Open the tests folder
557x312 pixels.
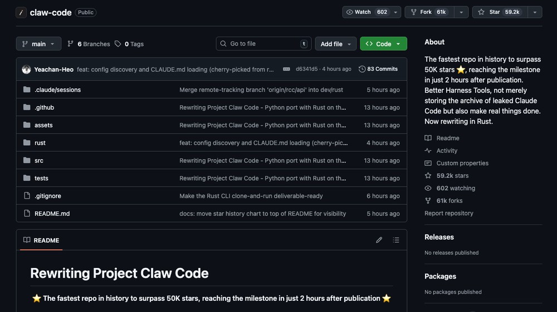click(41, 179)
